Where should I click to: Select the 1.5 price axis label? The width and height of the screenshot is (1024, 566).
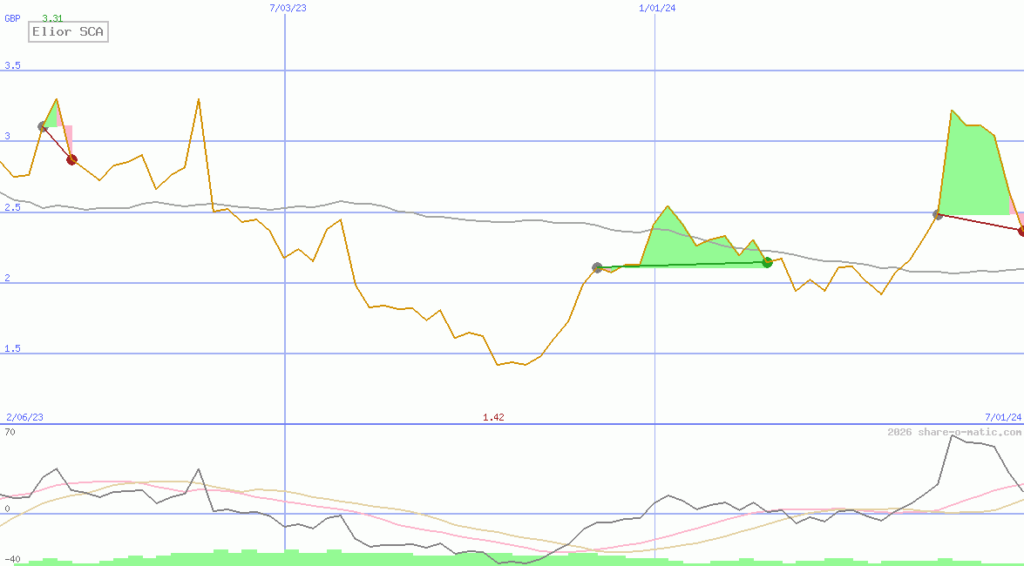(x=12, y=348)
